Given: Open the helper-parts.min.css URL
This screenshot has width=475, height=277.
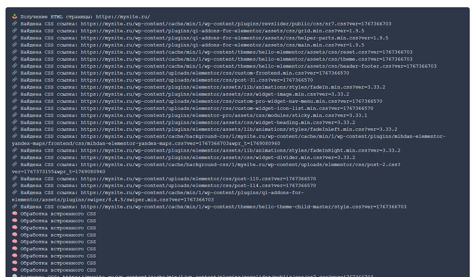Looking at the screenshot, I should tap(234, 38).
